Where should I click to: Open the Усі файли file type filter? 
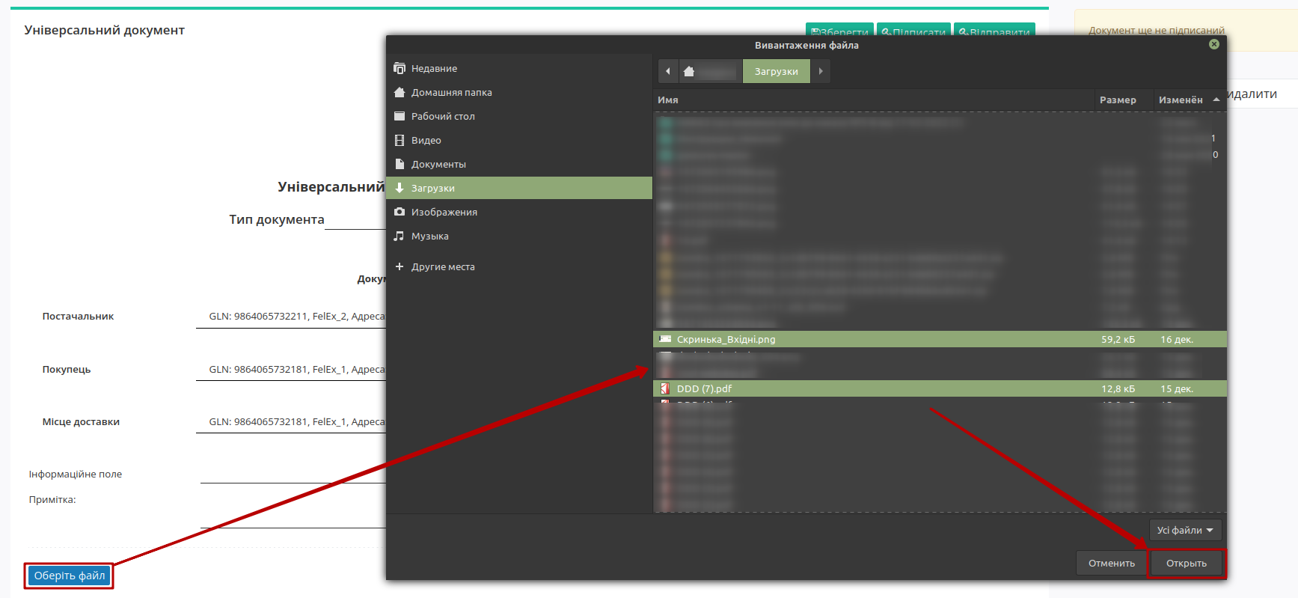[x=1185, y=530]
